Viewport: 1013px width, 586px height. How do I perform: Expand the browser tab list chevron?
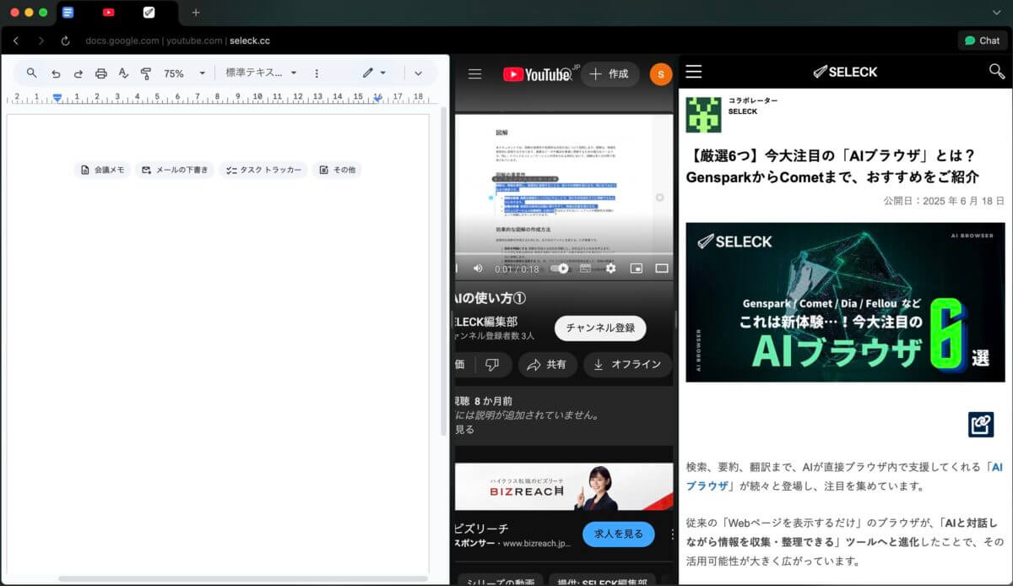pos(997,13)
